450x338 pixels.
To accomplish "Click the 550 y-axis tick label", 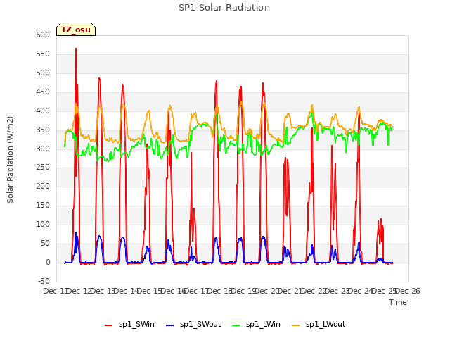I will (43, 54).
